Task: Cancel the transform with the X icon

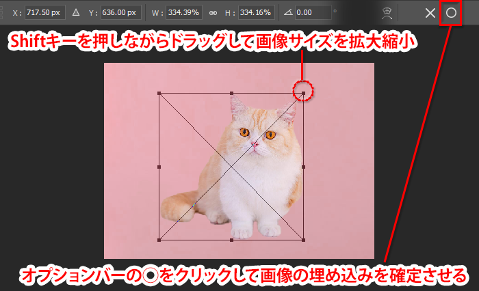Action: click(430, 13)
